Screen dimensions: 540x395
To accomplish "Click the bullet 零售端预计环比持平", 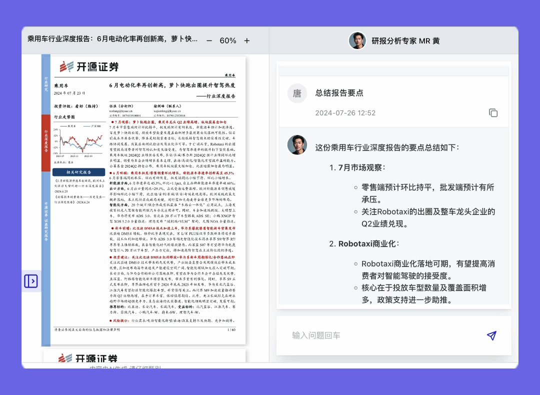I will coord(427,193).
